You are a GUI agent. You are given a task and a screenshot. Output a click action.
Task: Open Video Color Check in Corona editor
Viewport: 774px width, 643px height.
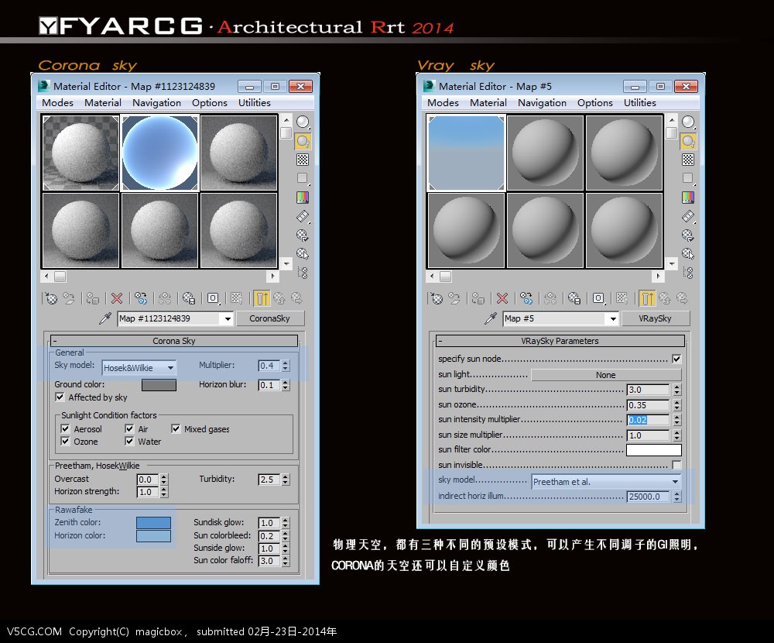(303, 198)
